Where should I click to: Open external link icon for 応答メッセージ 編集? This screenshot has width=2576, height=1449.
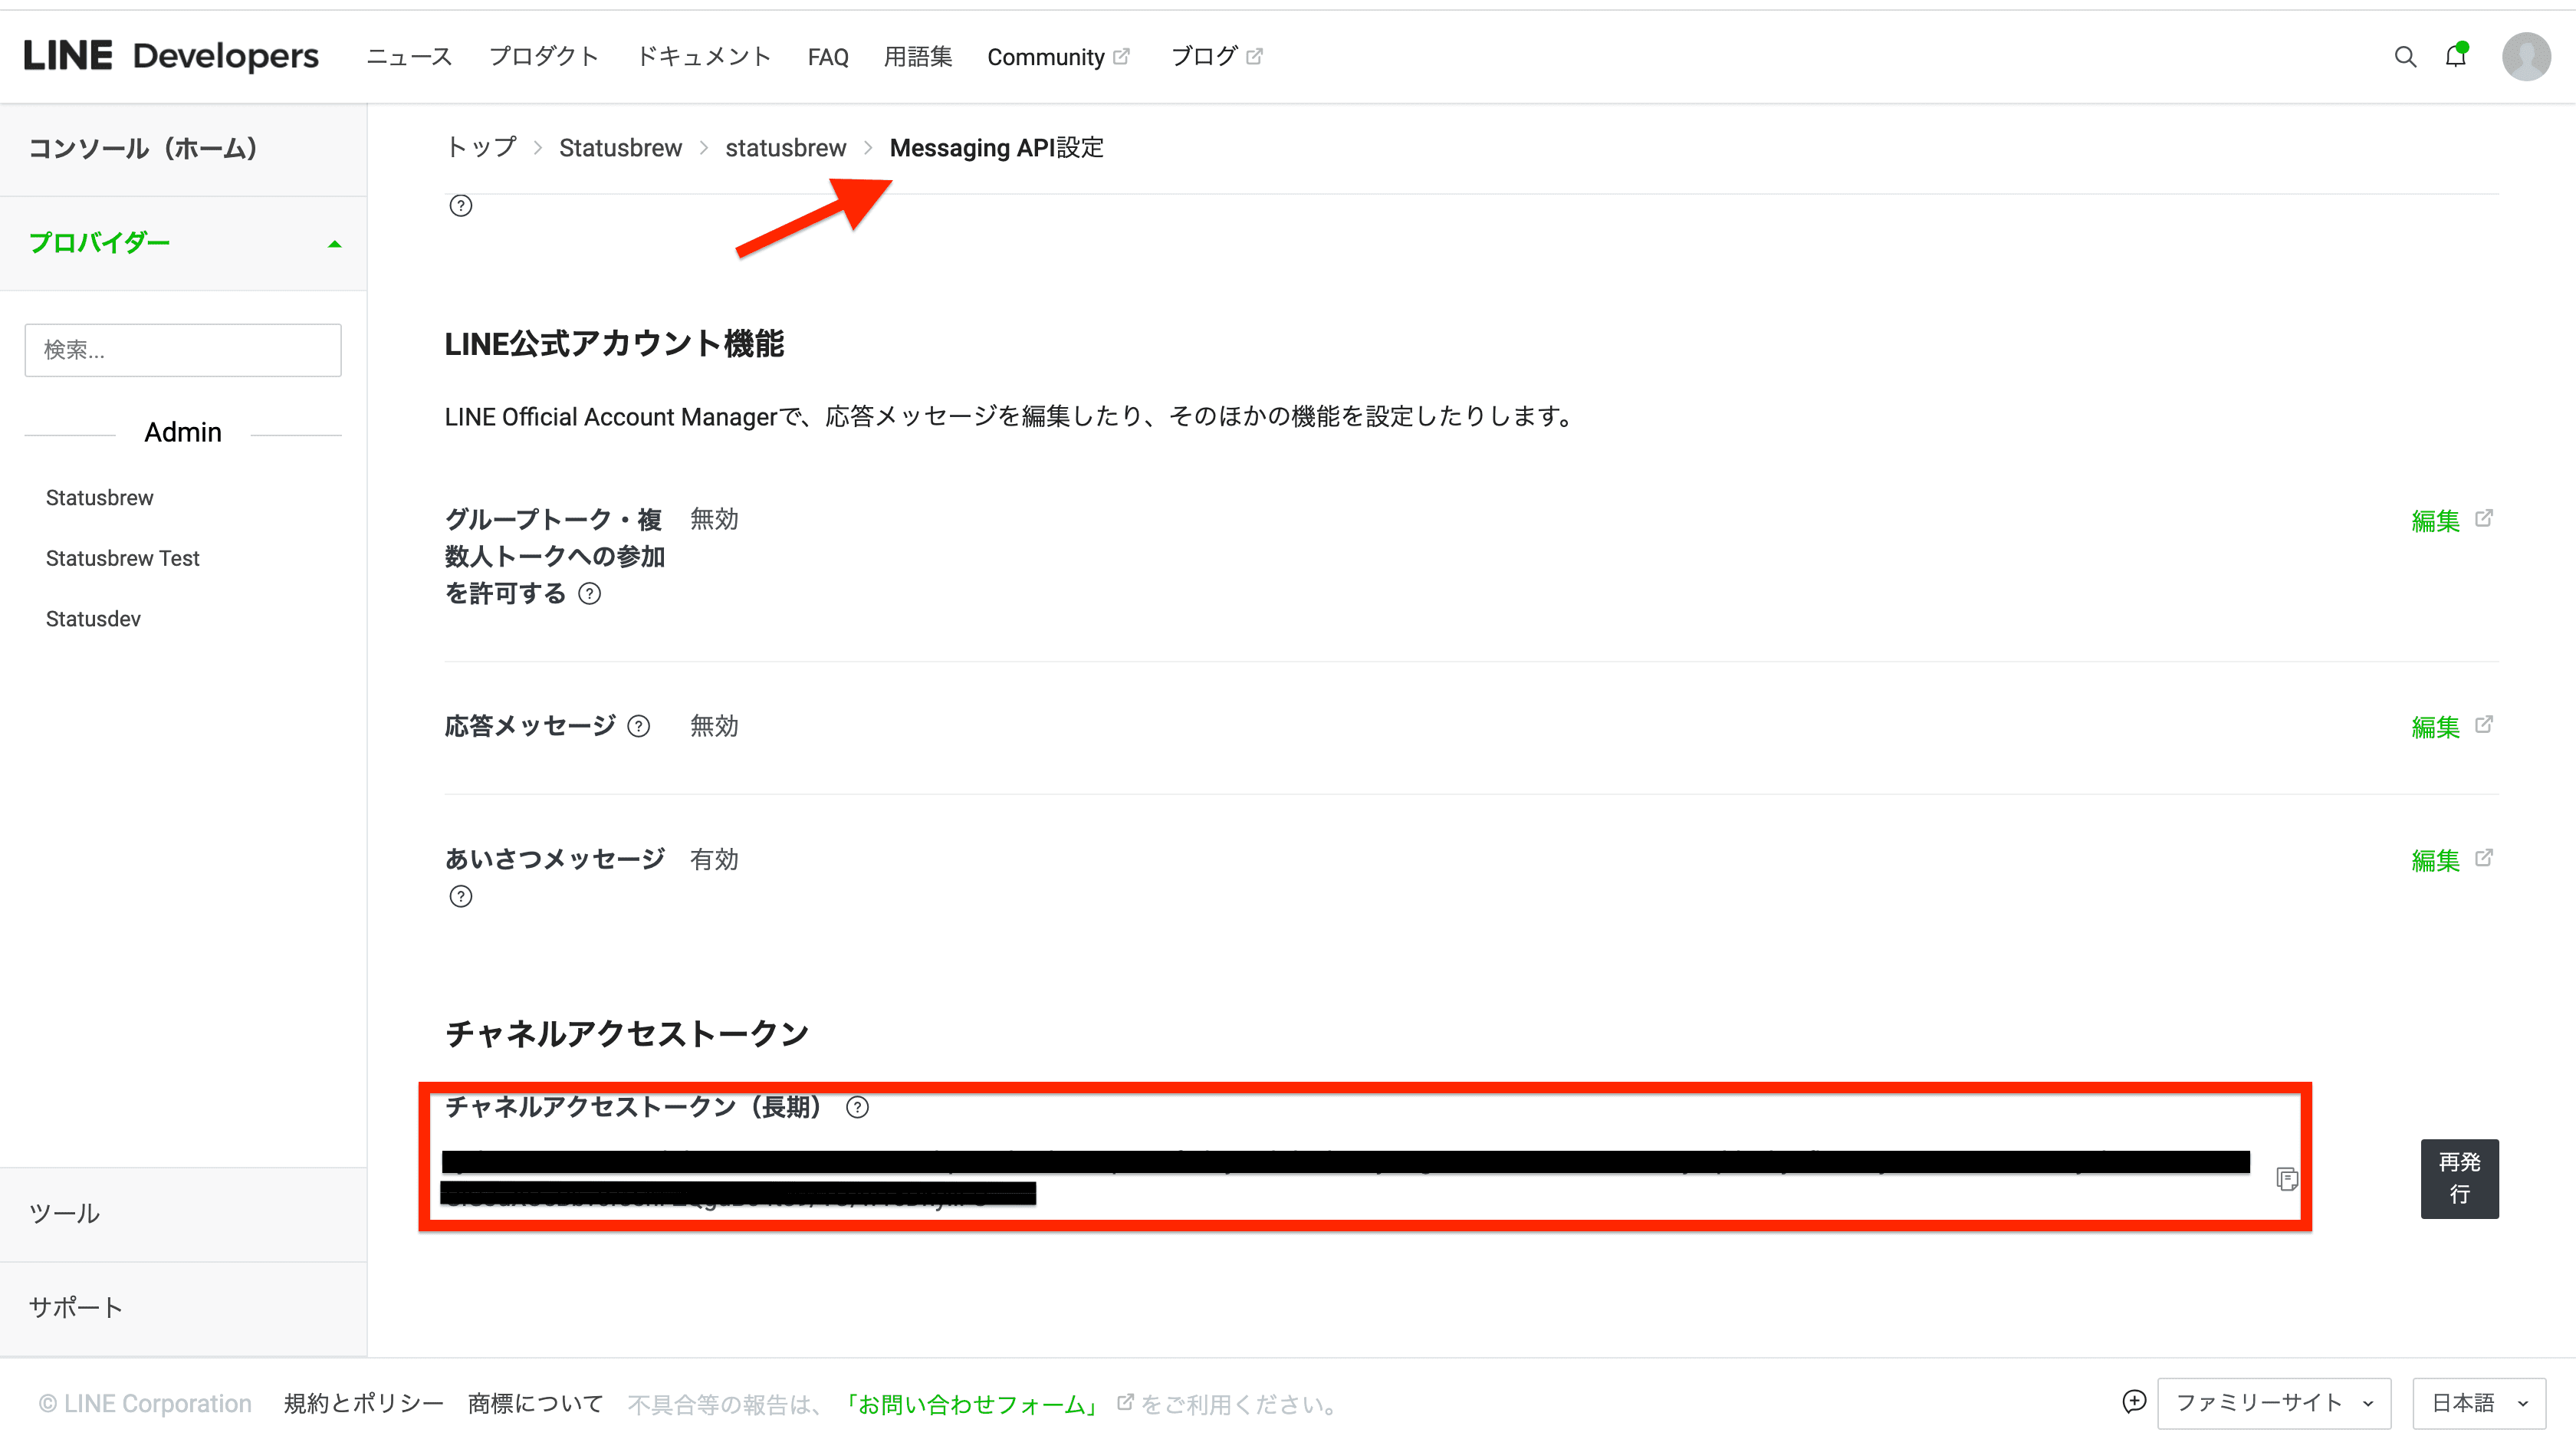(2484, 724)
